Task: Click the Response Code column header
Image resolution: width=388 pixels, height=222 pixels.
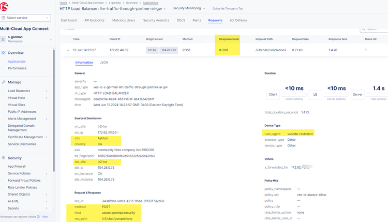Action: [229, 39]
